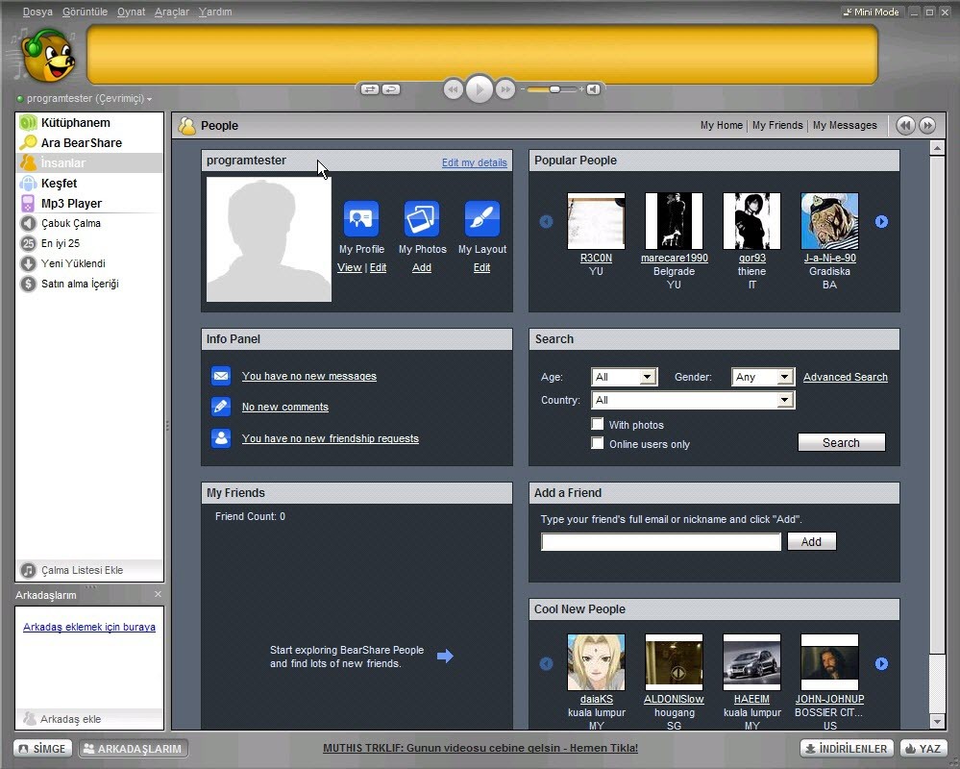Click the My Layout paintbrush icon
960x769 pixels.
pos(481,218)
